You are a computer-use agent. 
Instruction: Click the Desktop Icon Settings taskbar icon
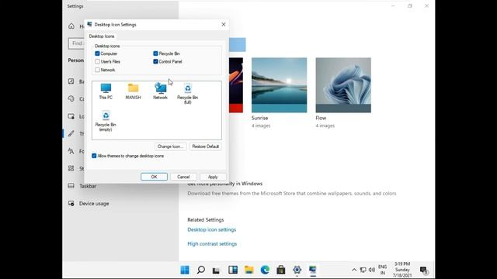click(313, 270)
